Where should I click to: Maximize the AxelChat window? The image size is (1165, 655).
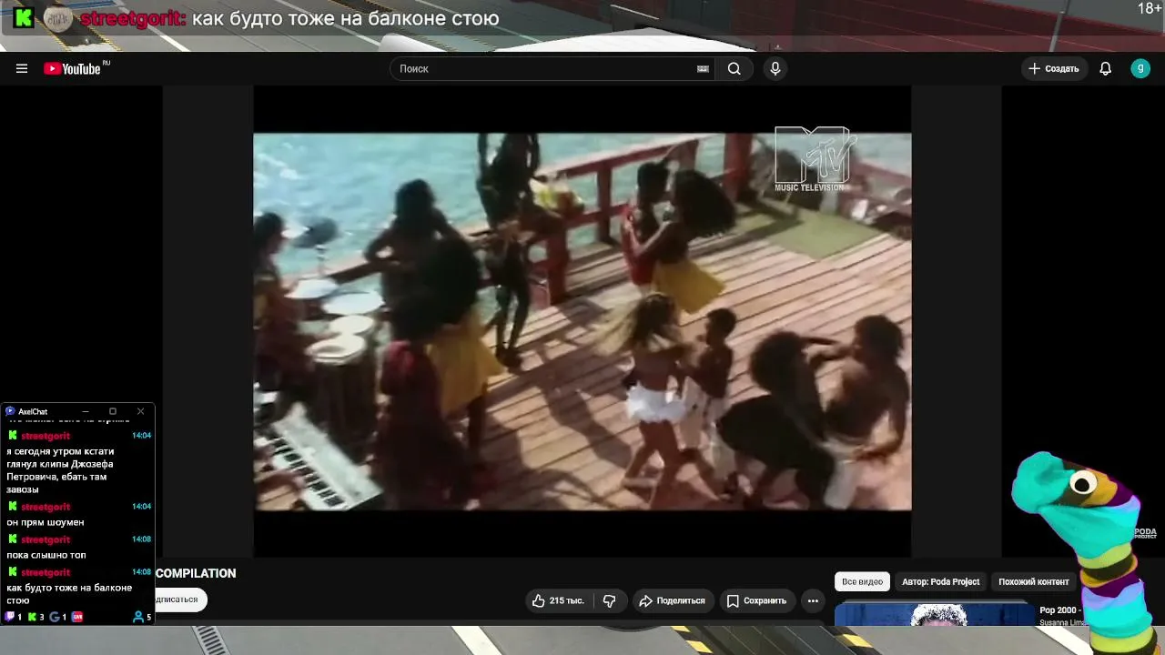pos(113,411)
